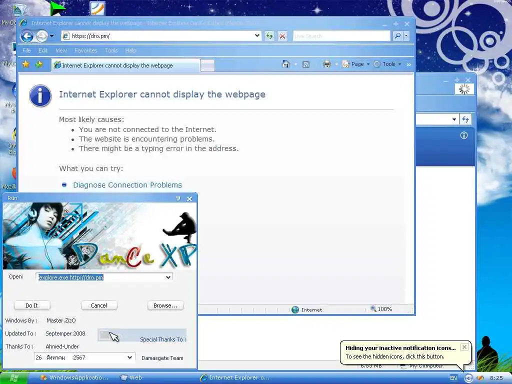The height and width of the screenshot is (384, 512).
Task: Click the Do It button
Action: [32, 305]
